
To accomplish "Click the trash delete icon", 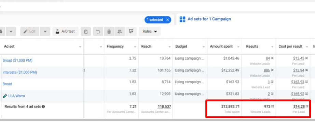I will (109, 31).
